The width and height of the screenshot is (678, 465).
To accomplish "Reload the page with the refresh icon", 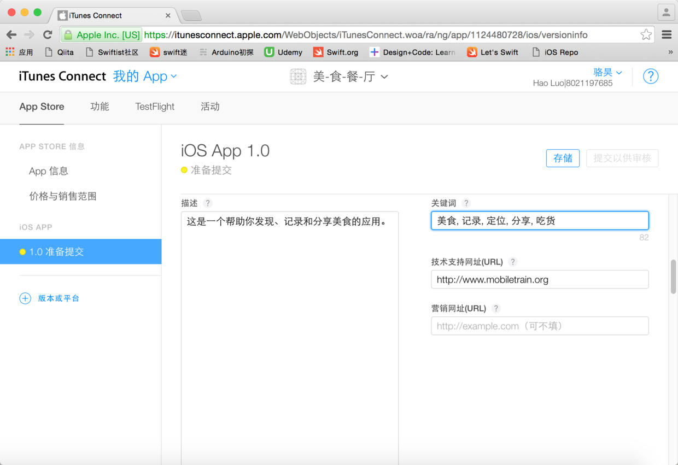I will pyautogui.click(x=48, y=35).
